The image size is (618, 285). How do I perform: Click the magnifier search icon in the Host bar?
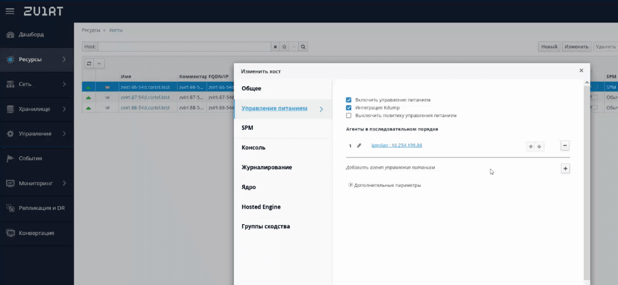click(303, 47)
